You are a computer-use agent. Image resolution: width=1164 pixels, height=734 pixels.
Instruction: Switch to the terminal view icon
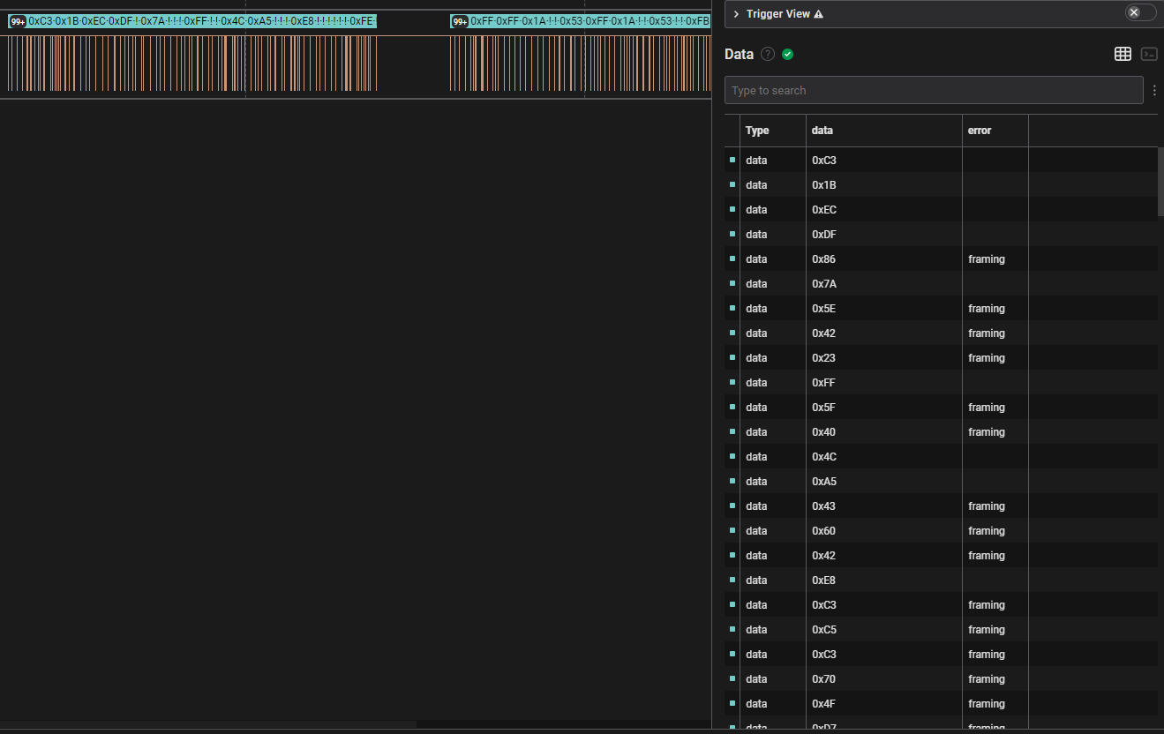pos(1149,54)
